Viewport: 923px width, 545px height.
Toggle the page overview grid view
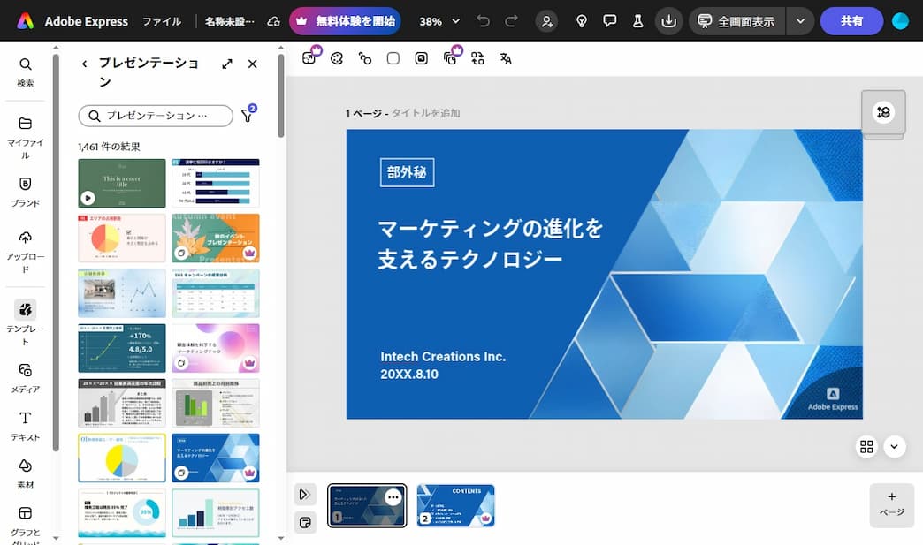(x=867, y=447)
